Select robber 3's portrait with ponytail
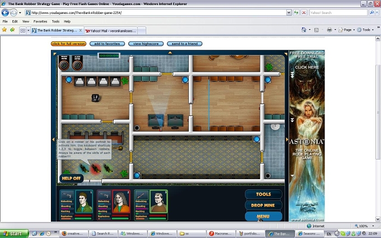The height and width of the screenshot is (238, 381). click(x=159, y=202)
